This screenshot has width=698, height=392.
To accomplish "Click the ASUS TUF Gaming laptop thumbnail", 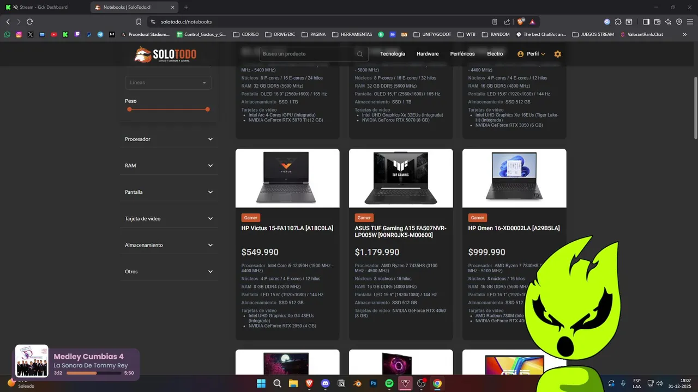I will (401, 178).
